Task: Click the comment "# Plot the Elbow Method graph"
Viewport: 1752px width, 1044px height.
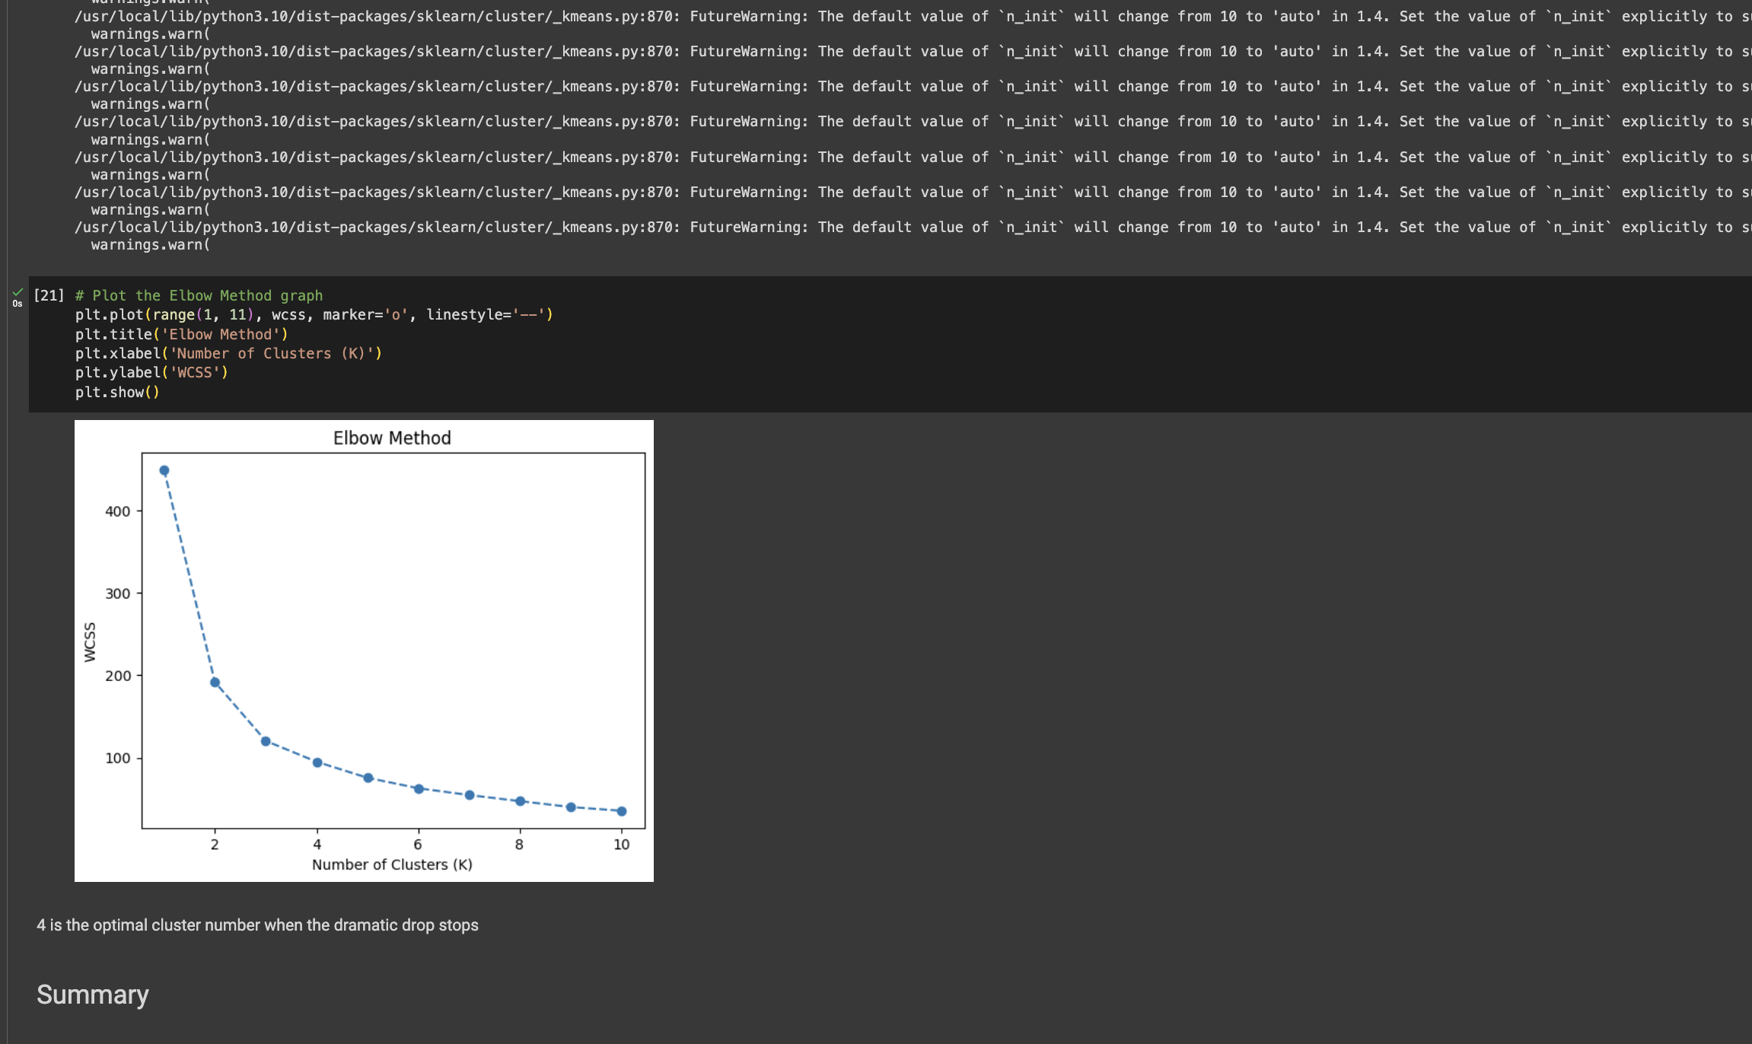Action: click(x=199, y=295)
